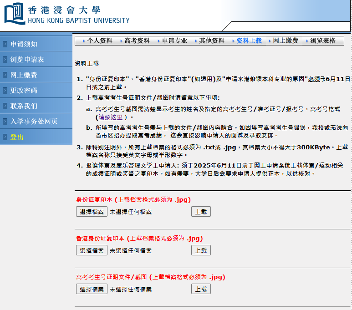The width and height of the screenshot is (352, 310).
Task: Click the 请按这里 link for the exam number format
Action: coord(111,117)
